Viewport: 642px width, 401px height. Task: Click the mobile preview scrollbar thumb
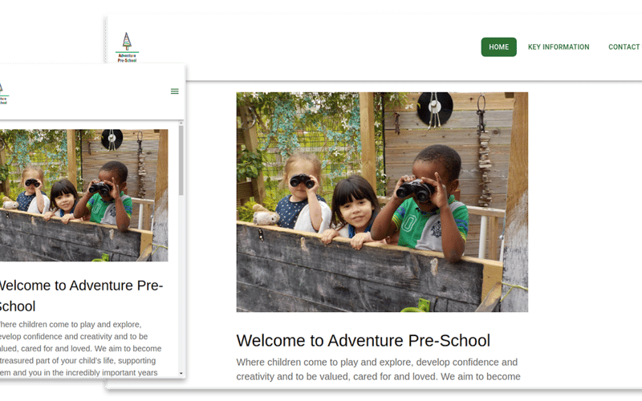click(x=181, y=160)
